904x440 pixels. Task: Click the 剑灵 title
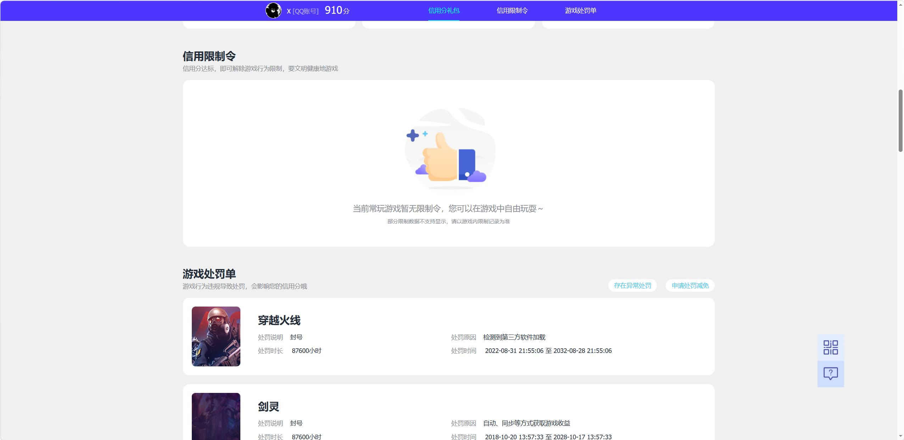268,407
